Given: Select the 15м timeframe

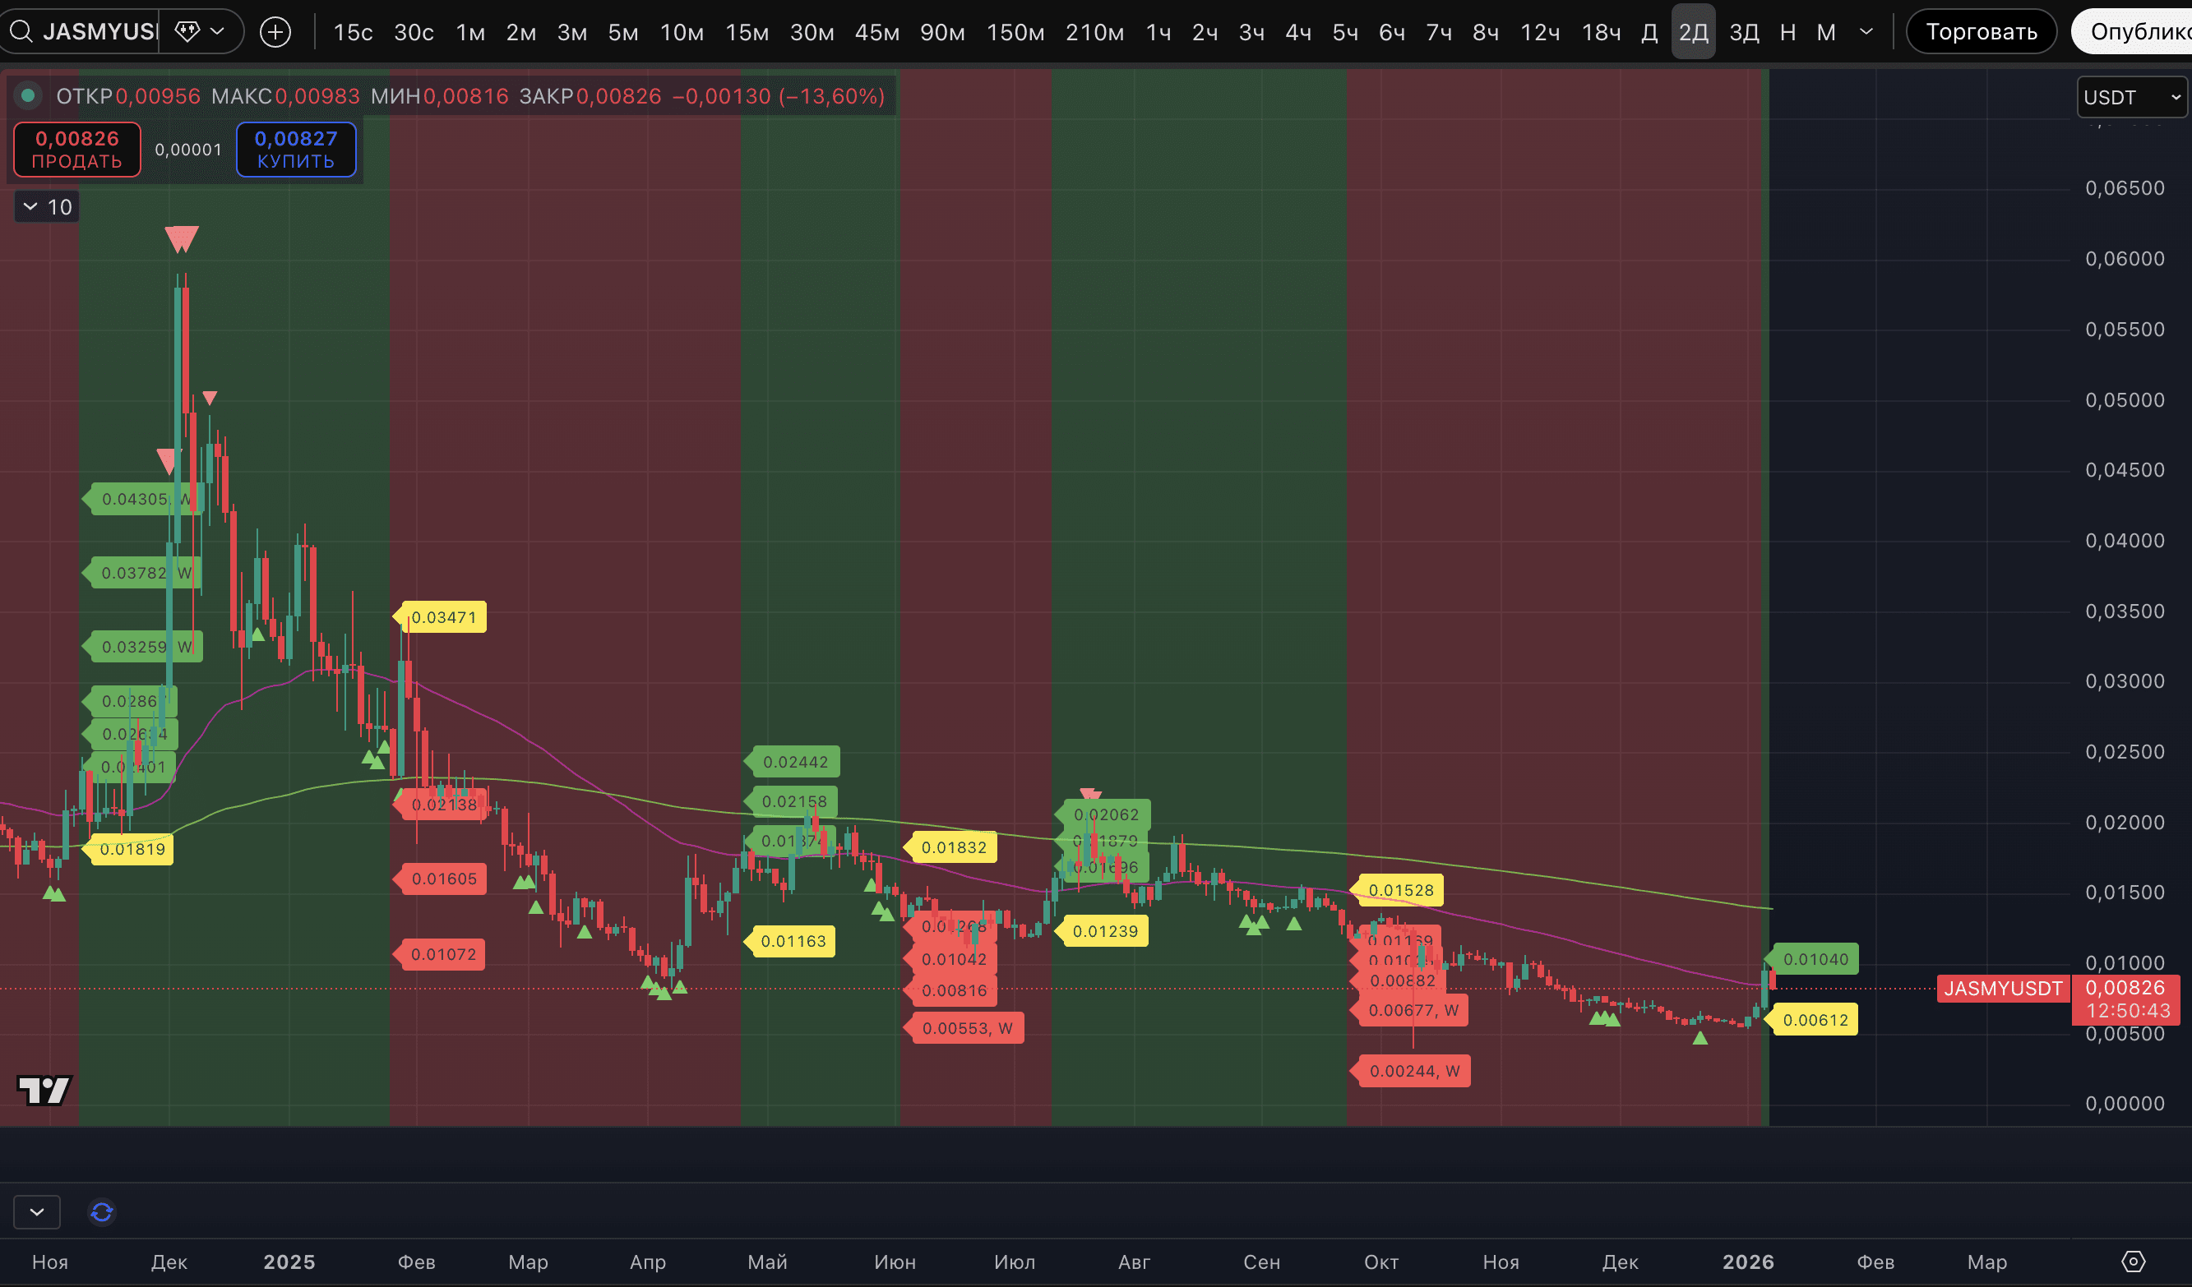Looking at the screenshot, I should [x=747, y=33].
